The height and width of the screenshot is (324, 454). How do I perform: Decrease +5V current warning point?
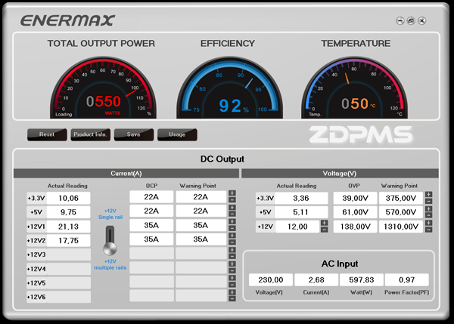[232, 214]
